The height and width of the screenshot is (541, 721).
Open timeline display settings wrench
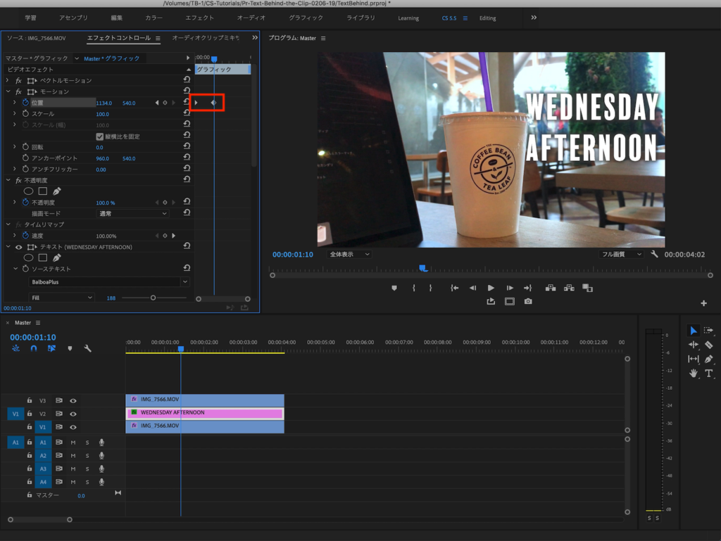(88, 348)
